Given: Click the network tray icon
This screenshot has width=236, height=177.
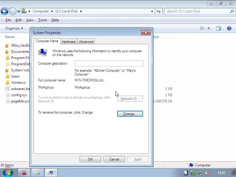Looking at the screenshot, I should (200, 173).
